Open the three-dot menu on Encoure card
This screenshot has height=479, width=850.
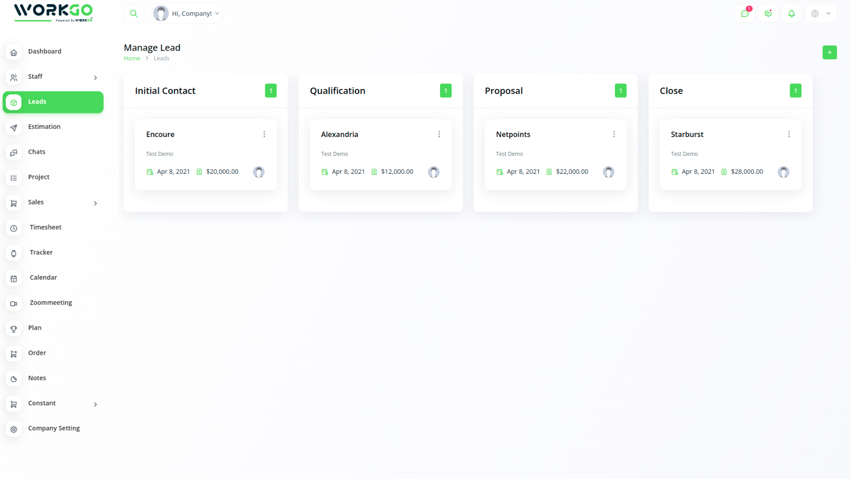(264, 134)
